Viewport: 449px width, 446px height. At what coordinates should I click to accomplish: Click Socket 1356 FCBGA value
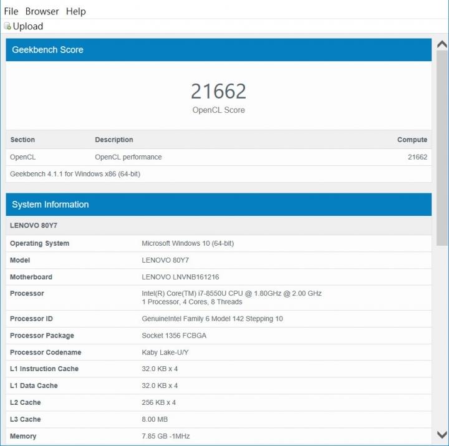click(x=174, y=336)
